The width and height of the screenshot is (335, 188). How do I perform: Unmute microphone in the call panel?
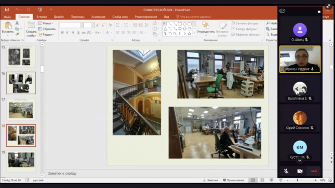click(x=286, y=171)
